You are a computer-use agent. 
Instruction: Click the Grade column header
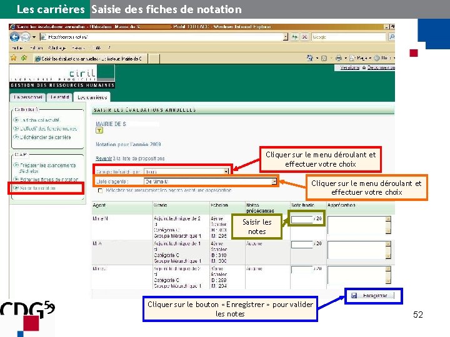pyautogui.click(x=160, y=205)
